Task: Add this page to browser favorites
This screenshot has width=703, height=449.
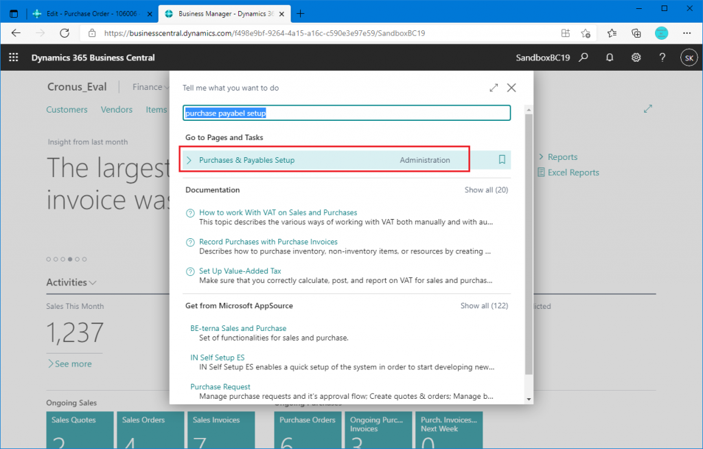Action: (x=586, y=33)
